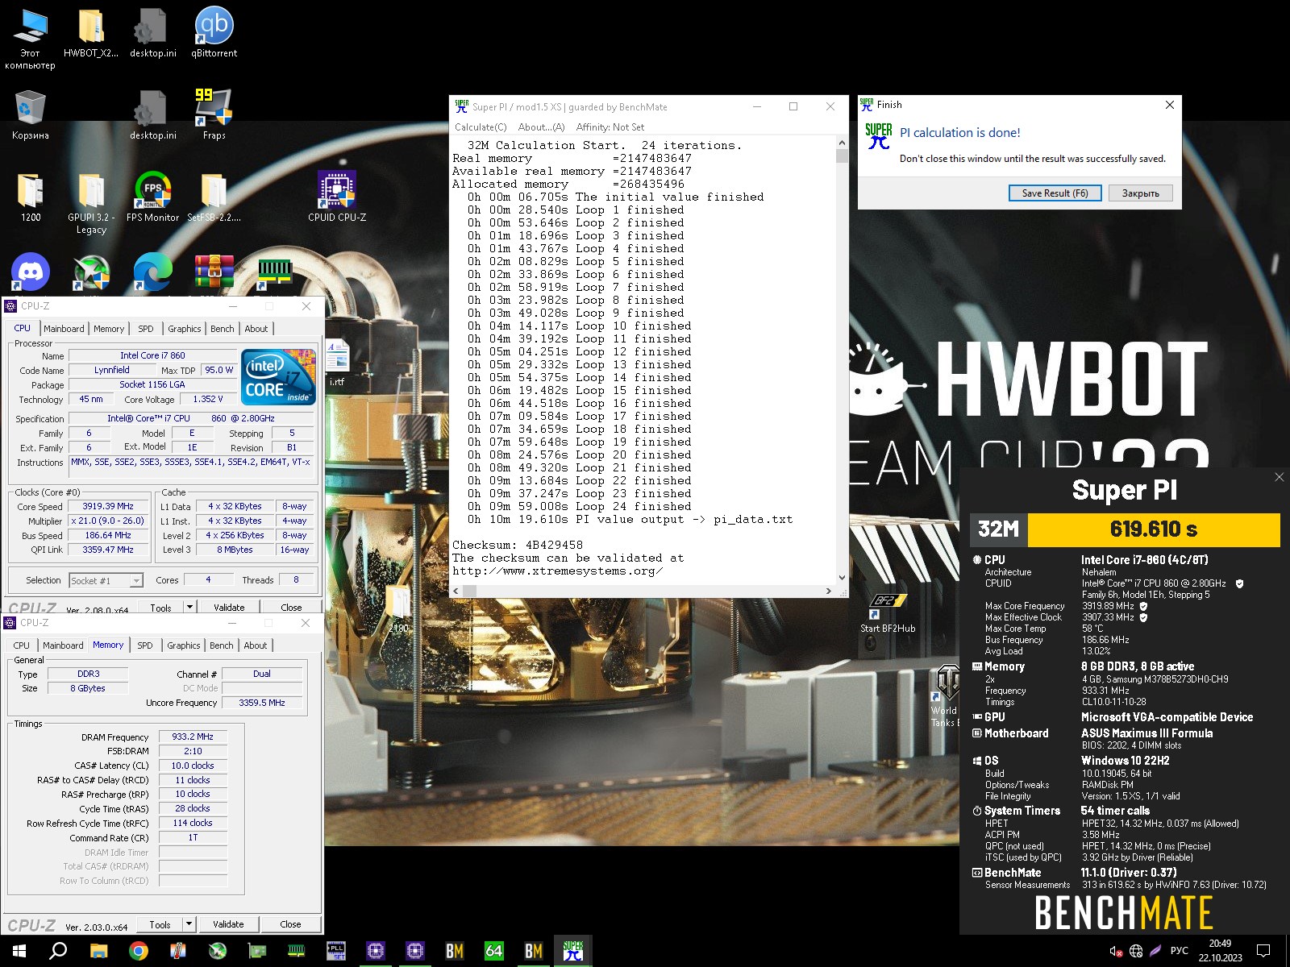1290x967 pixels.
Task: Click Super PI vertical scrollbar thumb
Action: tap(842, 156)
